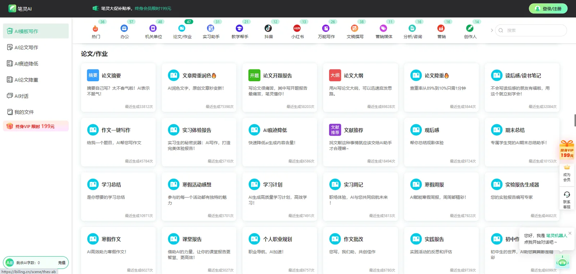Select the 教学帮手 category icon
Viewport: 576px width, 274px height.
click(x=239, y=28)
